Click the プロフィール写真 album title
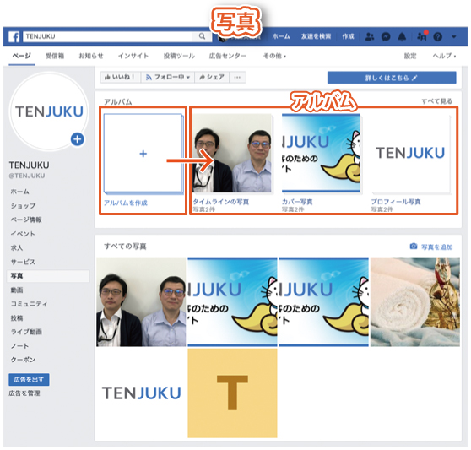Viewport: 471px width, 450px height. click(396, 202)
